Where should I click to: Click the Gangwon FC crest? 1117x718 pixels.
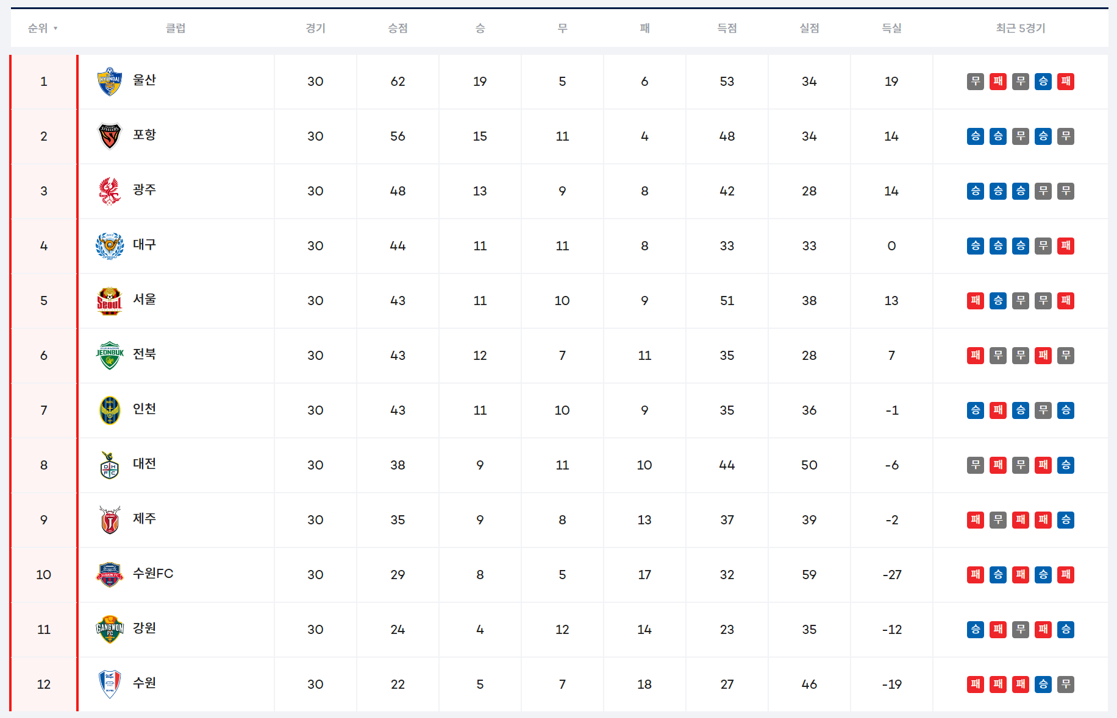click(110, 630)
